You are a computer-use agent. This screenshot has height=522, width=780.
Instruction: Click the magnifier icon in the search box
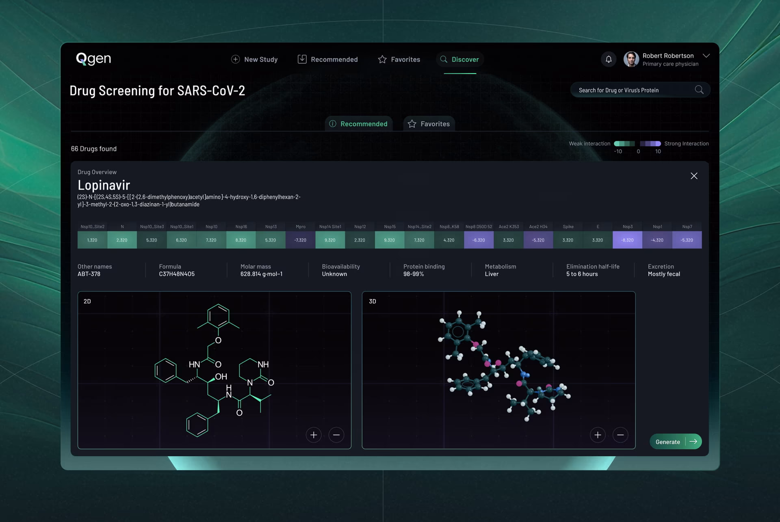[x=699, y=90]
